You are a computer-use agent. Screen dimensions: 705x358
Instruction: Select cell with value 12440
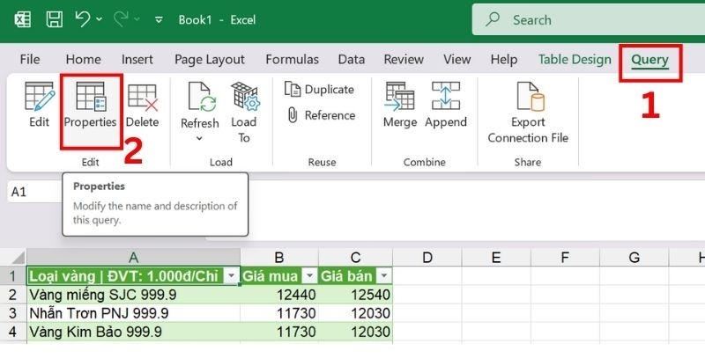tap(279, 295)
